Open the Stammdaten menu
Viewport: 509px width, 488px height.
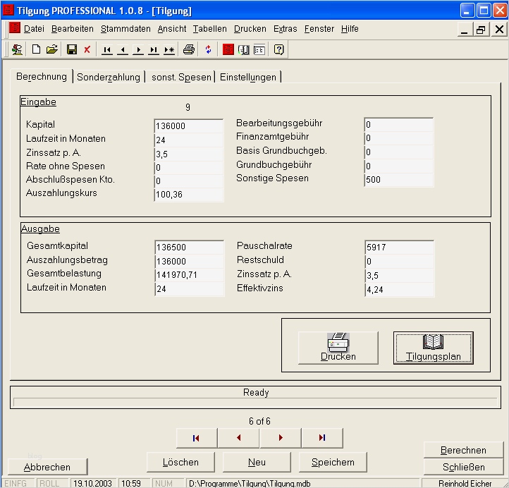click(x=125, y=29)
